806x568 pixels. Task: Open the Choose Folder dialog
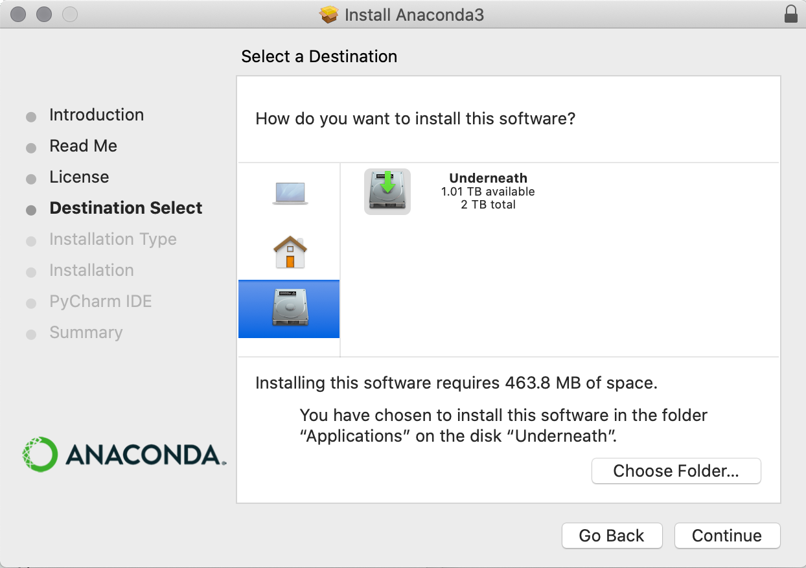click(x=676, y=471)
